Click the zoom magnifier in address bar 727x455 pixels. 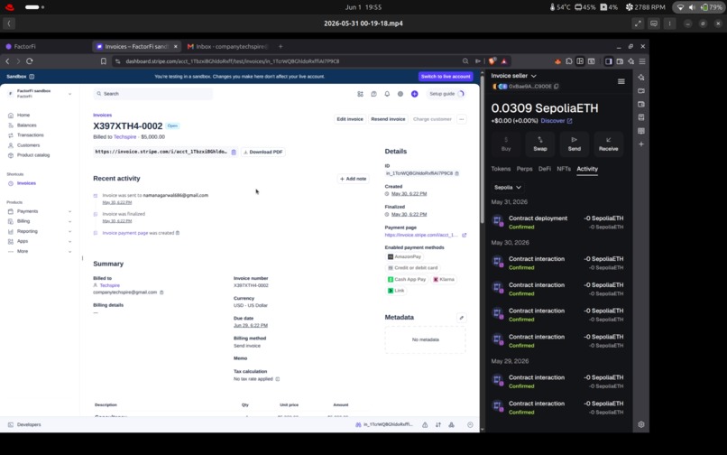click(x=465, y=60)
